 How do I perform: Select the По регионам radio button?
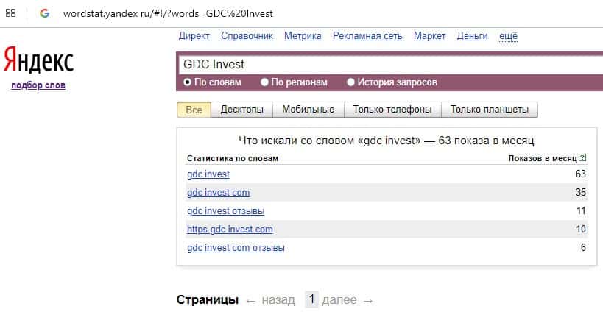(x=265, y=82)
